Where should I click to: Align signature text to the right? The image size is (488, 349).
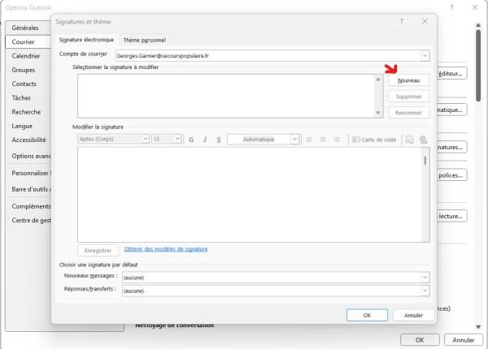click(x=337, y=140)
